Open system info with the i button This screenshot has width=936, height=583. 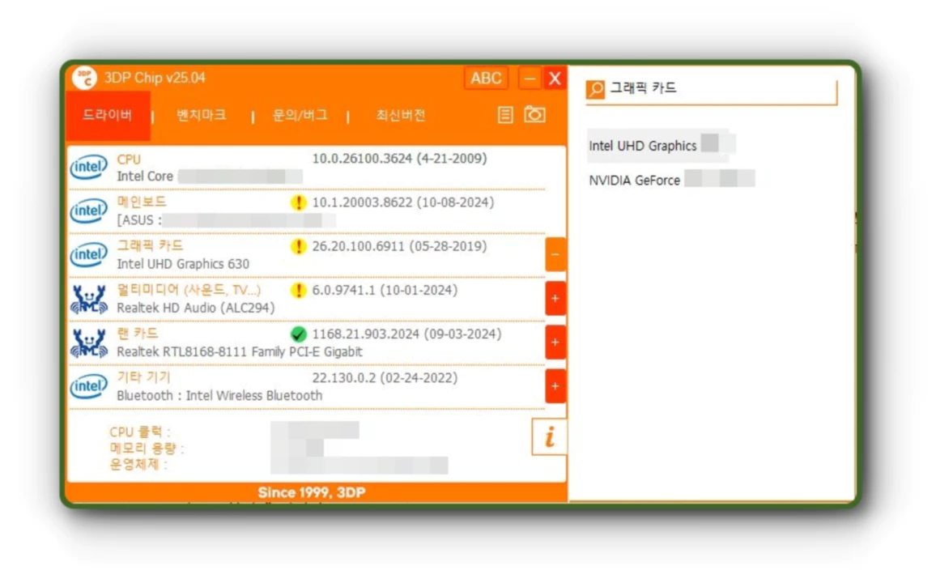pyautogui.click(x=549, y=436)
